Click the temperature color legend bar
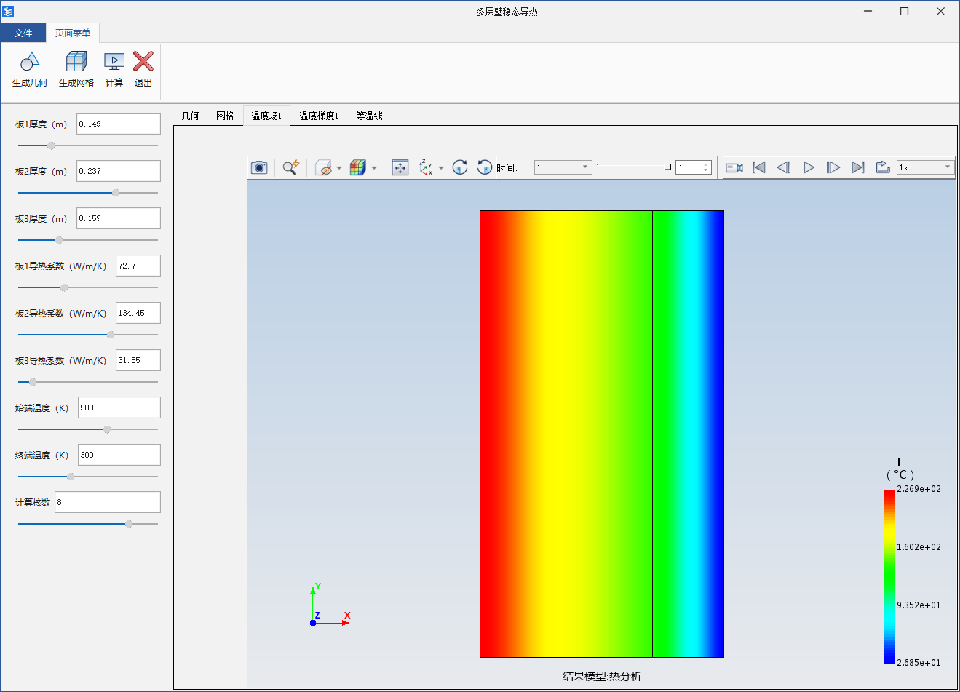Screen dimensions: 960x692 (889, 577)
